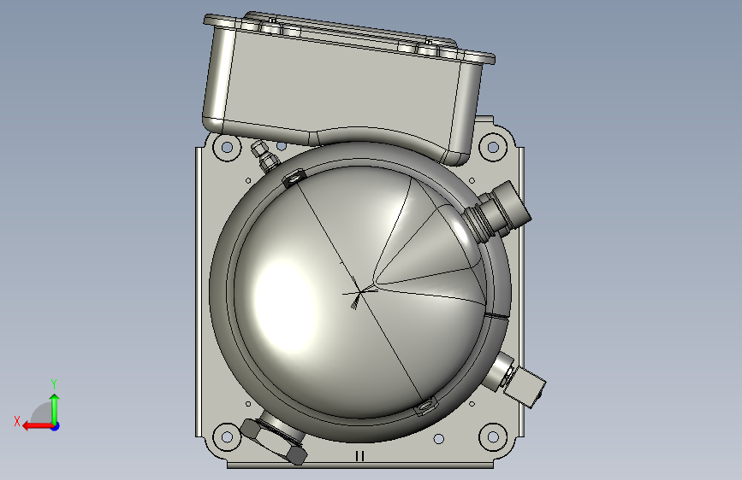Click the "X" label of the triad
Viewport: 742px width, 480px height.
(17, 421)
